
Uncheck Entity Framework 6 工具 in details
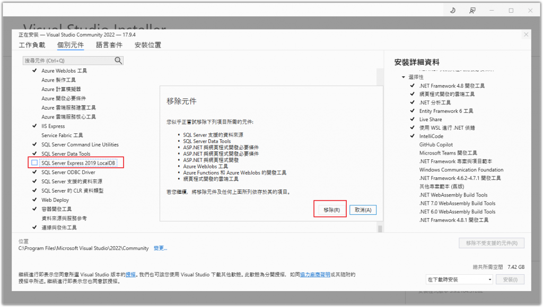pyautogui.click(x=412, y=111)
